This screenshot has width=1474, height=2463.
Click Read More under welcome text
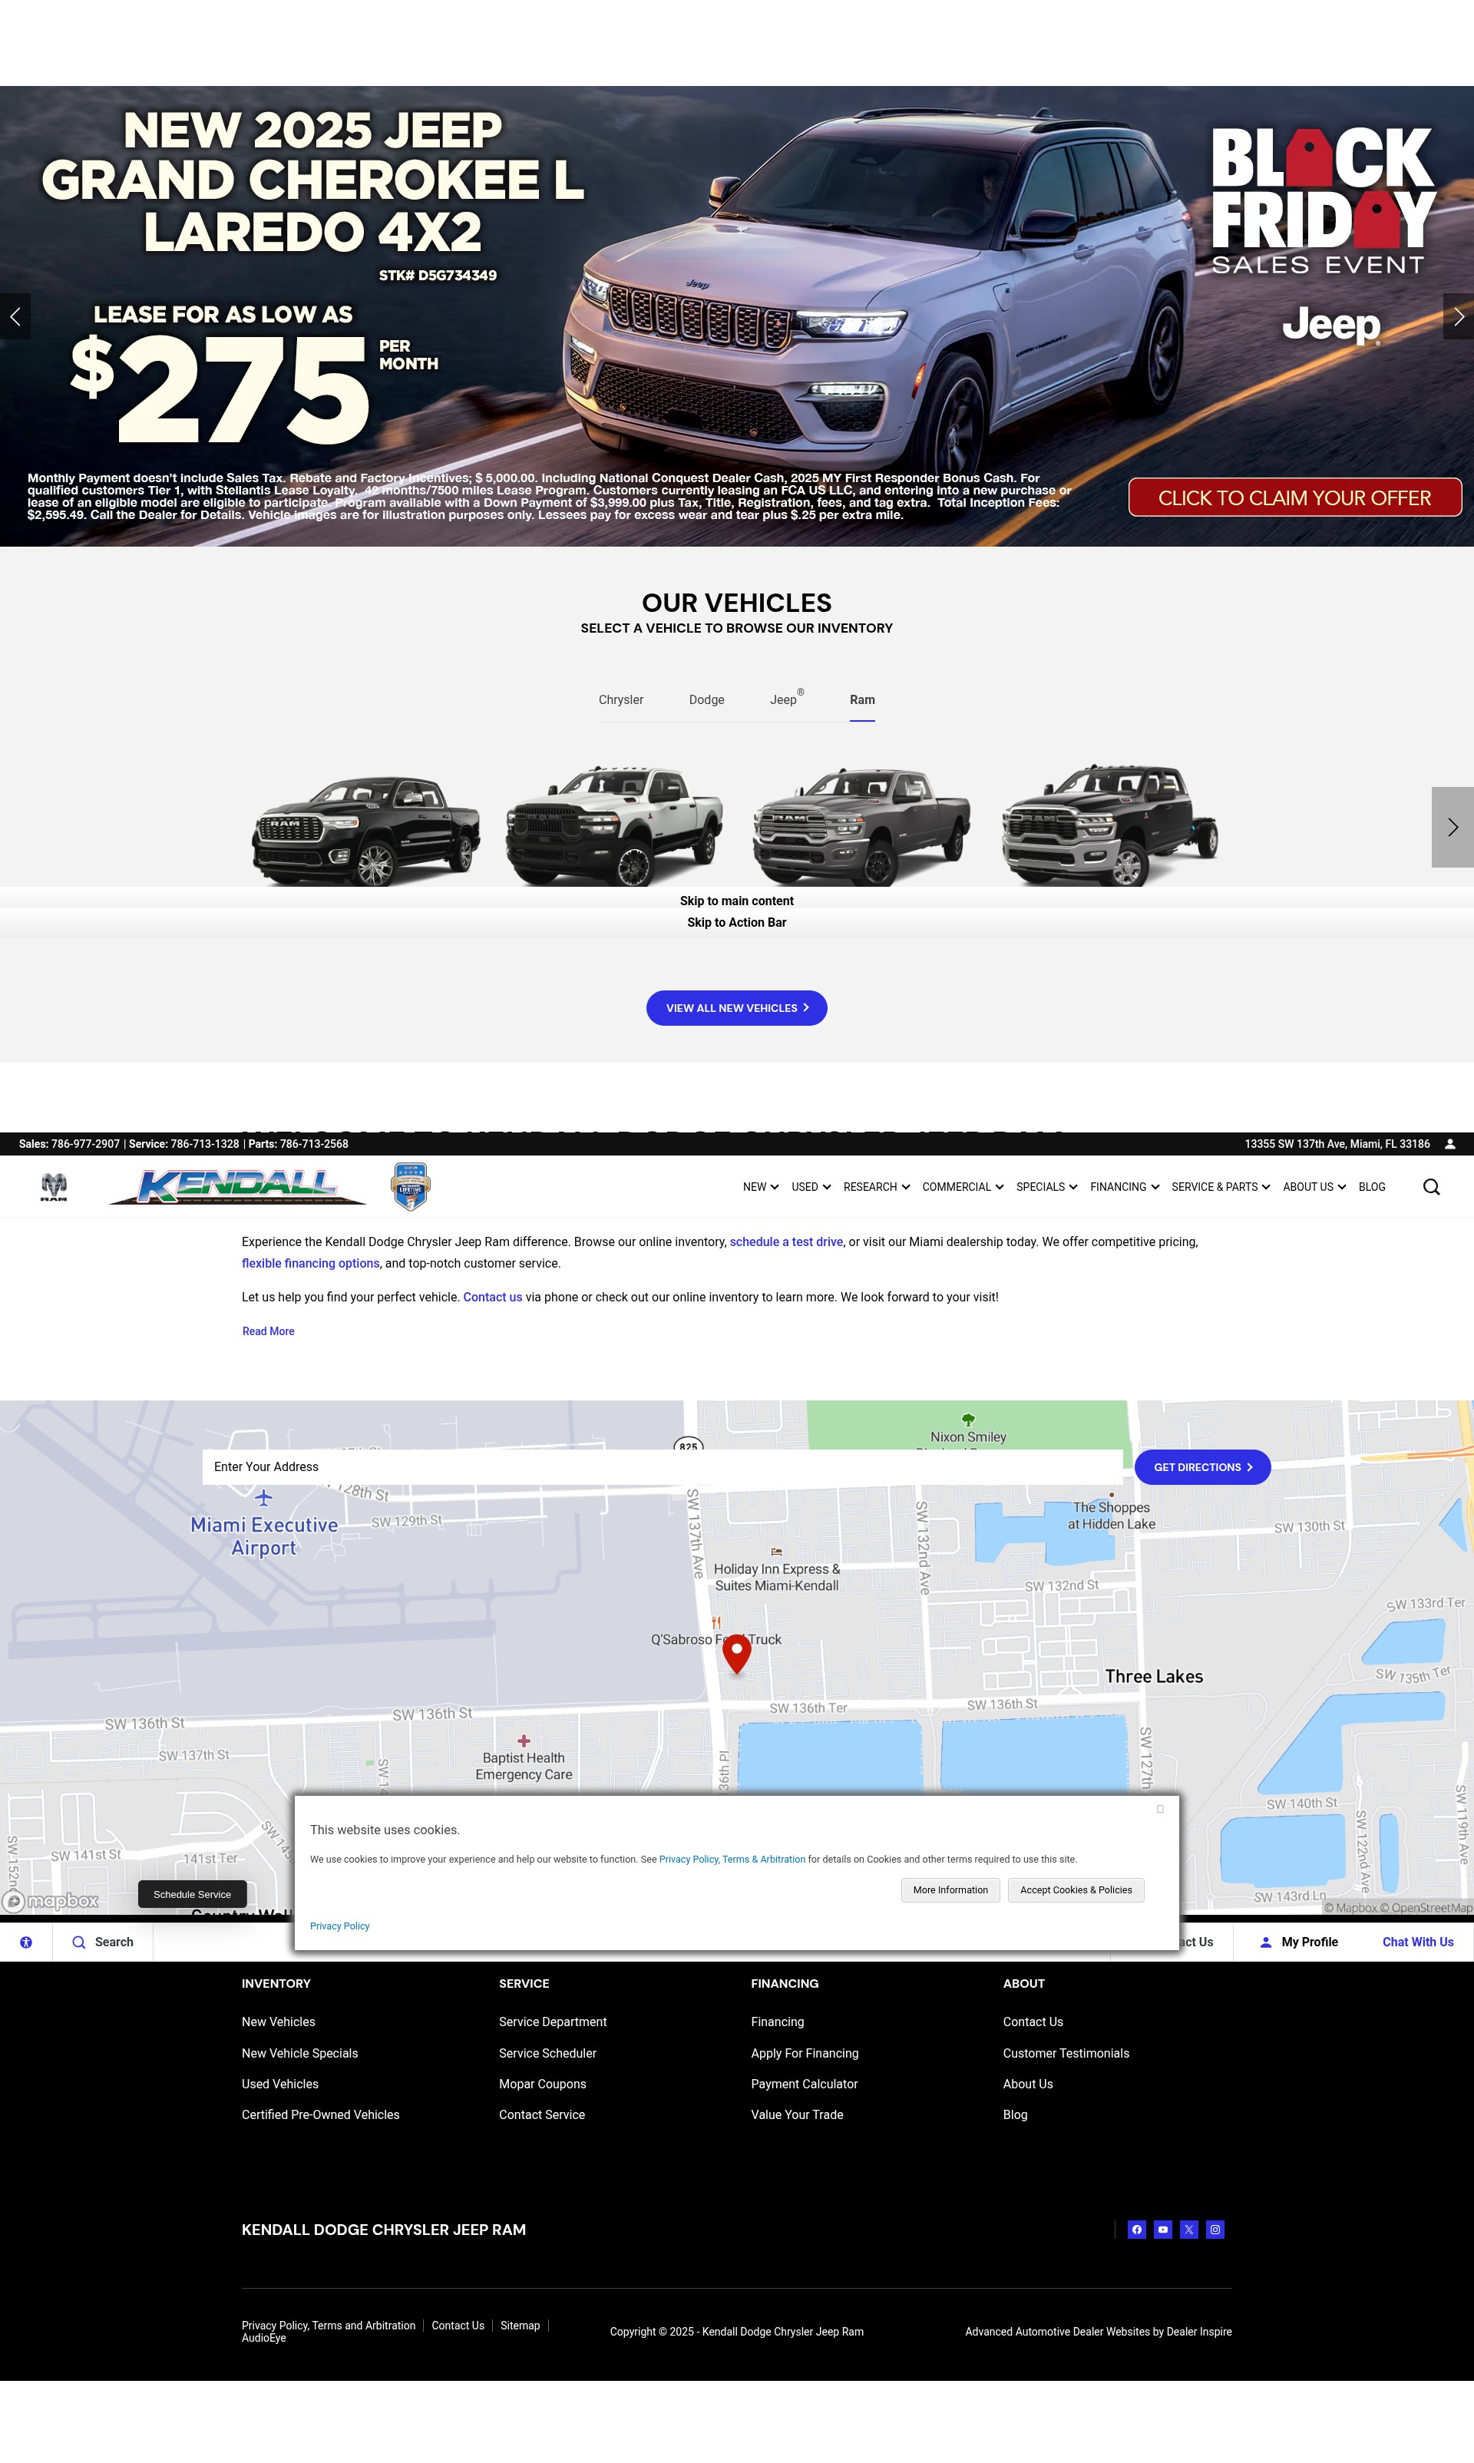click(x=268, y=1332)
